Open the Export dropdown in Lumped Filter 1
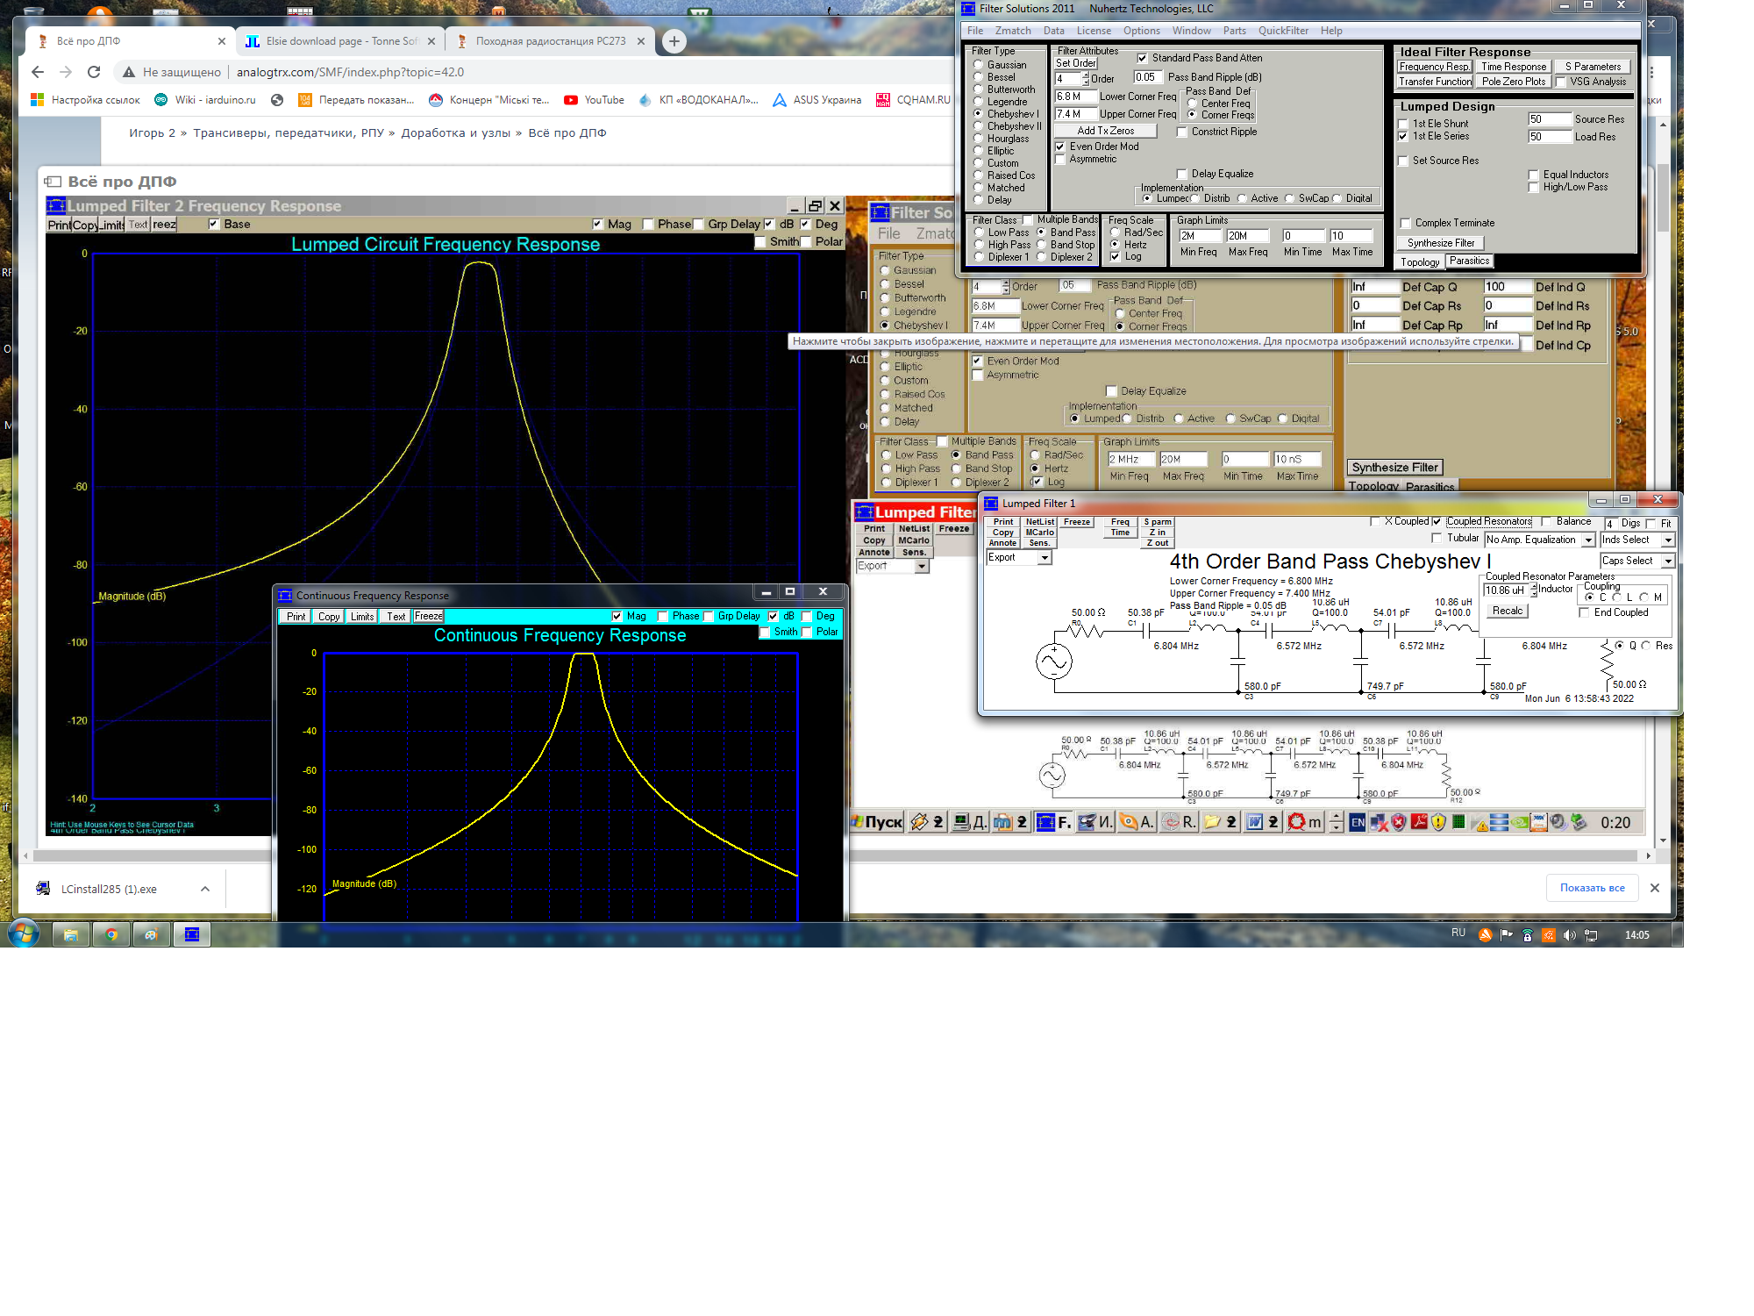1754x1316 pixels. coord(1044,558)
